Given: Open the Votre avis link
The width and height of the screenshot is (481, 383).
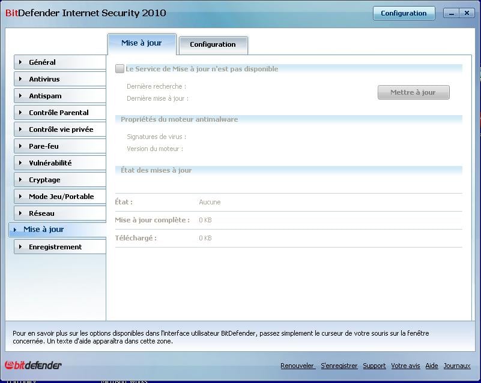Looking at the screenshot, I should 405,366.
